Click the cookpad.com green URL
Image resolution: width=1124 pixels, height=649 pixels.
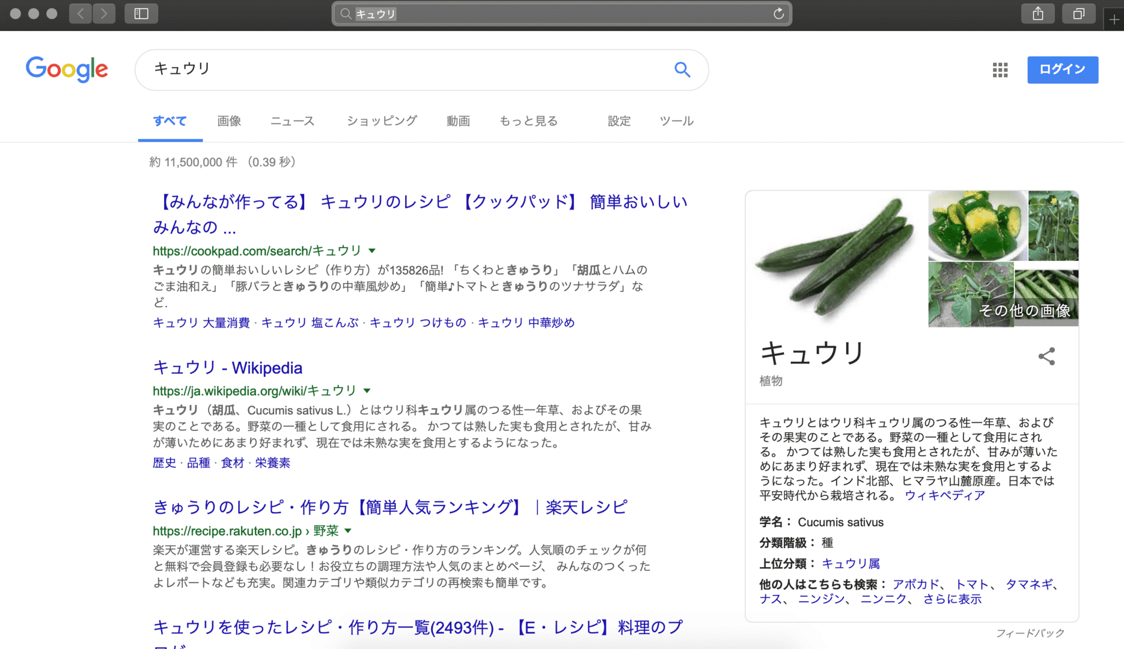click(x=257, y=251)
